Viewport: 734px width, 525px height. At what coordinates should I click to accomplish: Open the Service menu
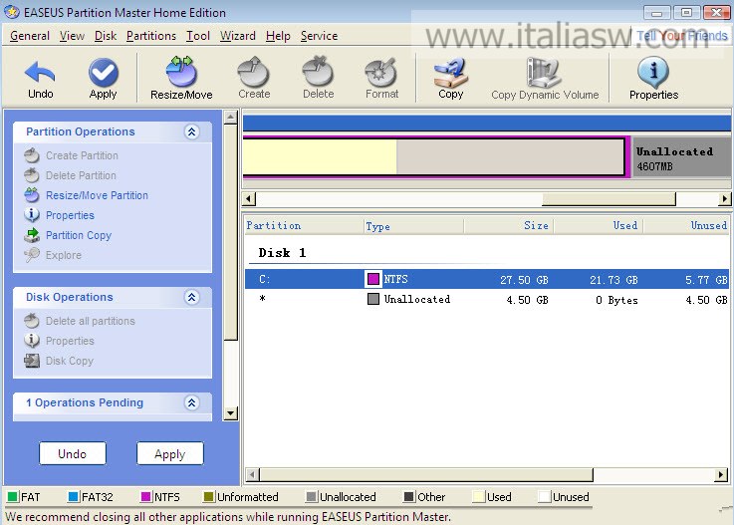[319, 36]
